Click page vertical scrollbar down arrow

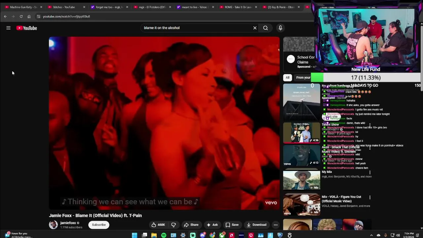pyautogui.click(x=422, y=228)
